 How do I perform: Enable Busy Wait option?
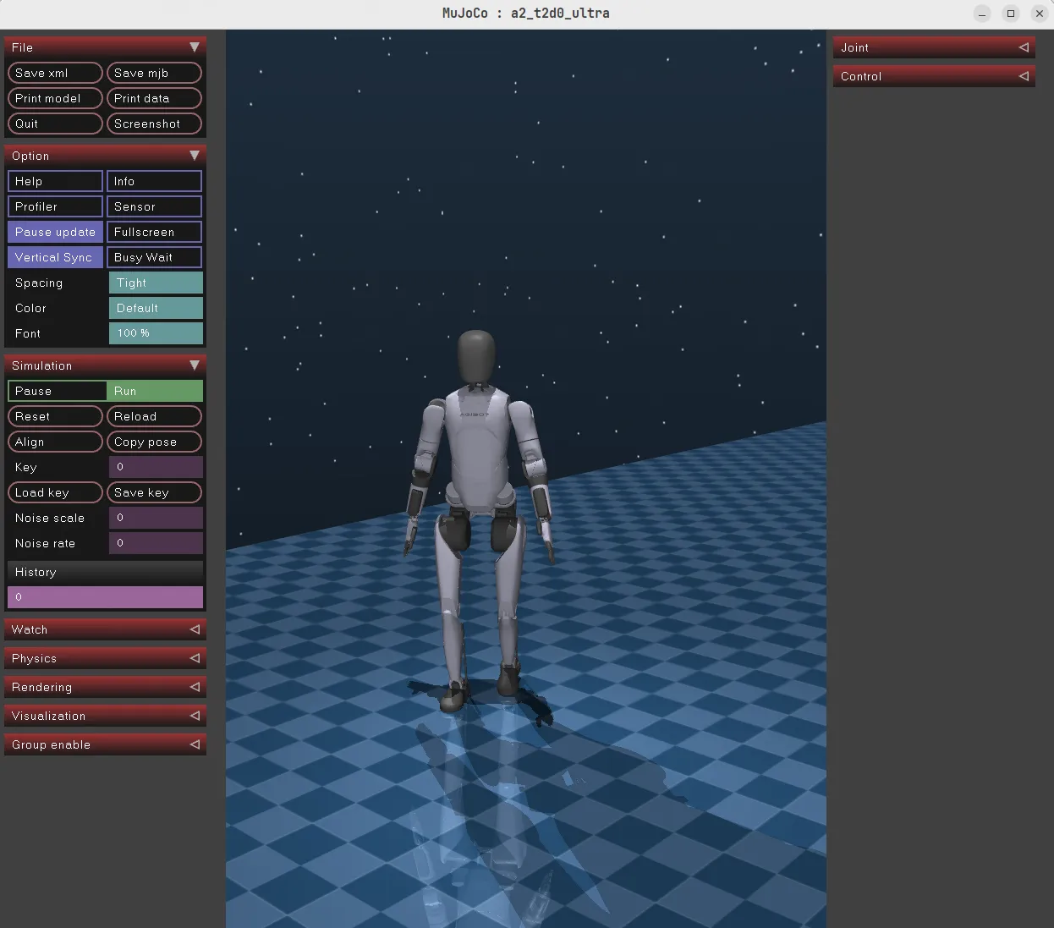[x=154, y=257]
